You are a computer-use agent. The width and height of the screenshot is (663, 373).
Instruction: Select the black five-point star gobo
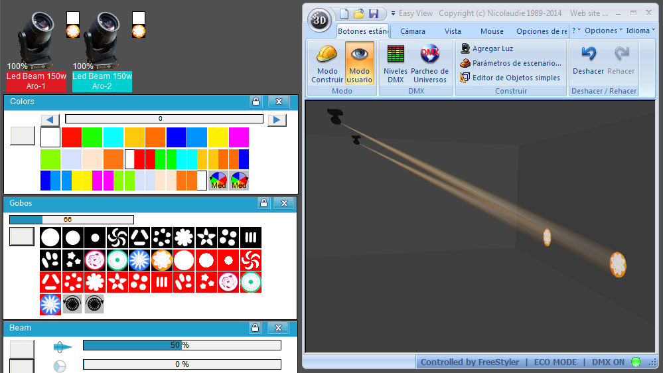coord(206,238)
